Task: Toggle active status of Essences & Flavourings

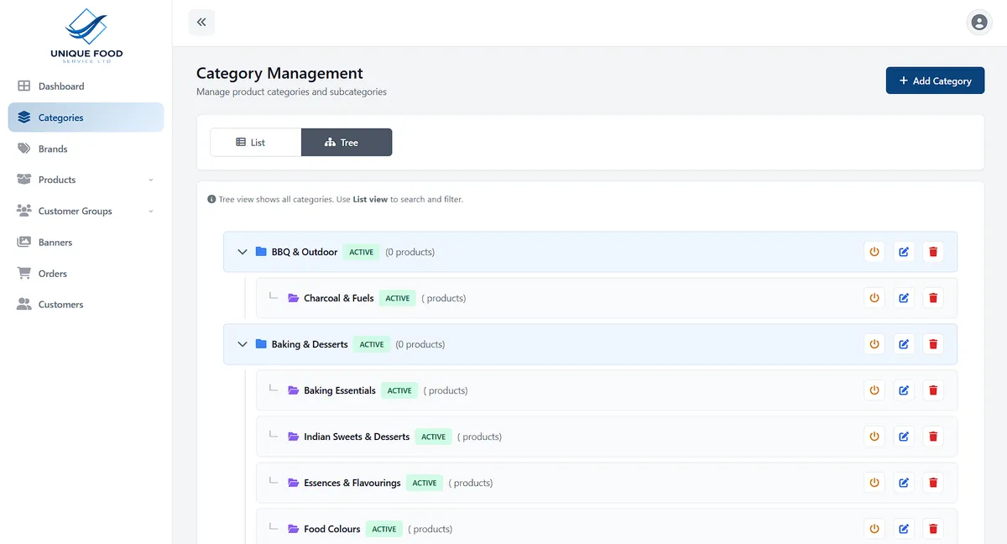Action: click(874, 483)
